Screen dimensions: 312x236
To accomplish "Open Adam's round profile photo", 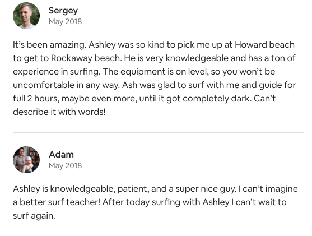I will click(26, 160).
